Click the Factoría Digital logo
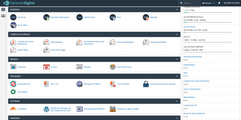Image resolution: width=241 pixels, height=120 pixels. click(19, 3)
